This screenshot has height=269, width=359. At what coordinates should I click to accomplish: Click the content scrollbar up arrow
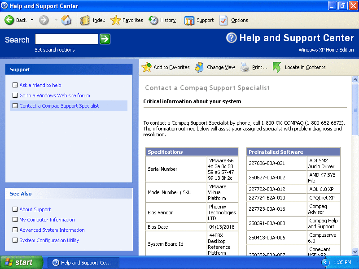[355, 79]
